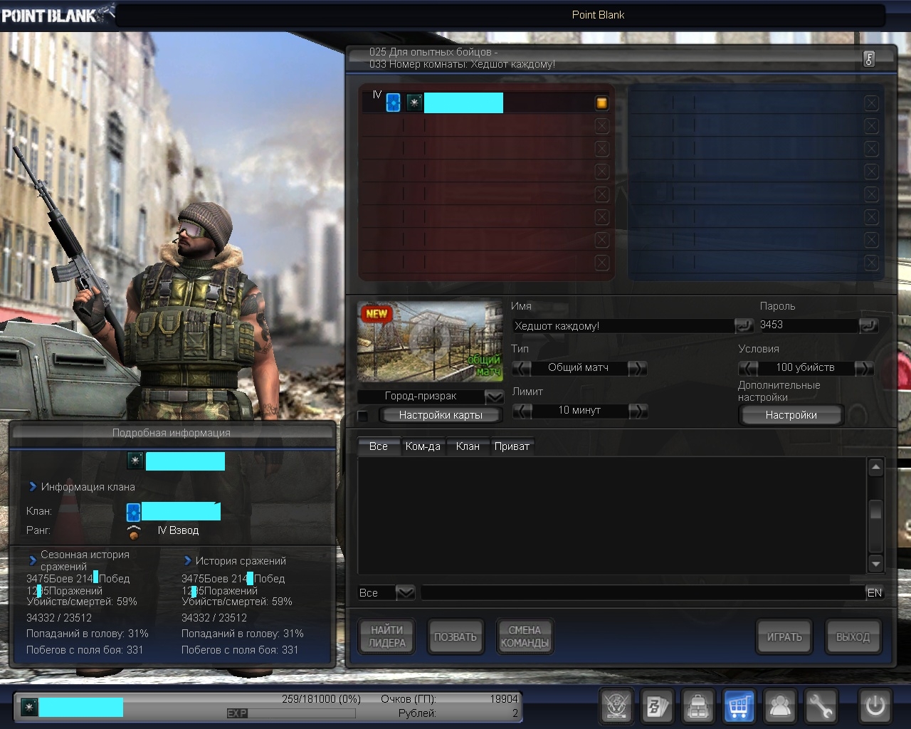Open settings with the wrench icon
The image size is (911, 729).
821,707
